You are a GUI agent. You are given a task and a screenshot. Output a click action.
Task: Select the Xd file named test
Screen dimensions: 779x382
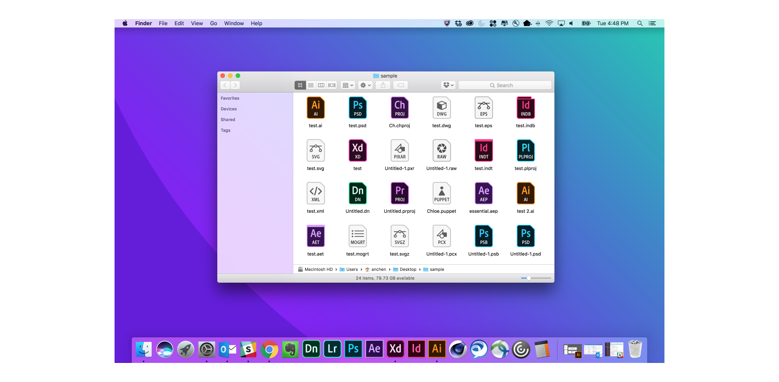coord(357,151)
